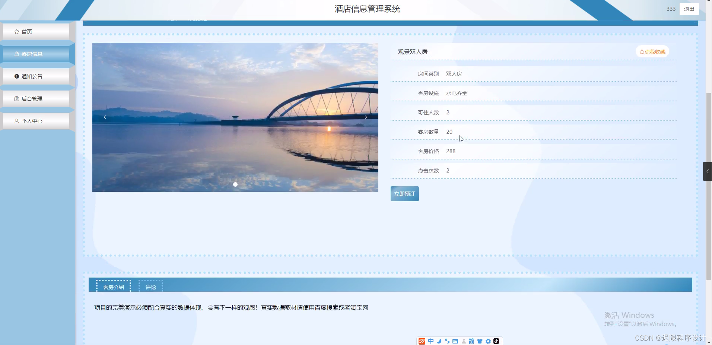Click the room title 观景双人房
Screen dimensions: 712x345
(x=413, y=52)
